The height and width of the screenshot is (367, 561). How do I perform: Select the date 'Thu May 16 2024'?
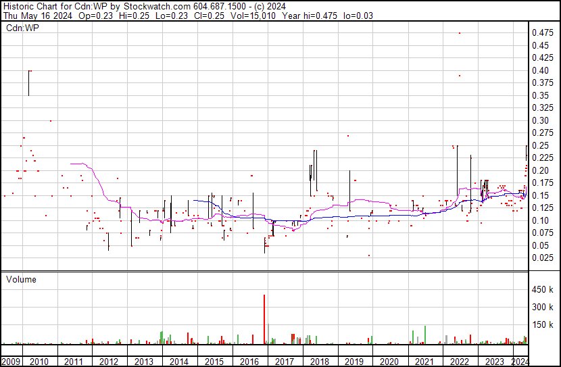pos(38,16)
